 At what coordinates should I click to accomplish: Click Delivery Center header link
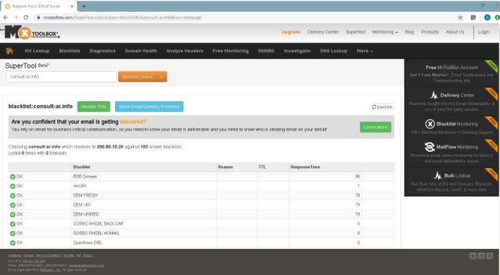(x=323, y=32)
